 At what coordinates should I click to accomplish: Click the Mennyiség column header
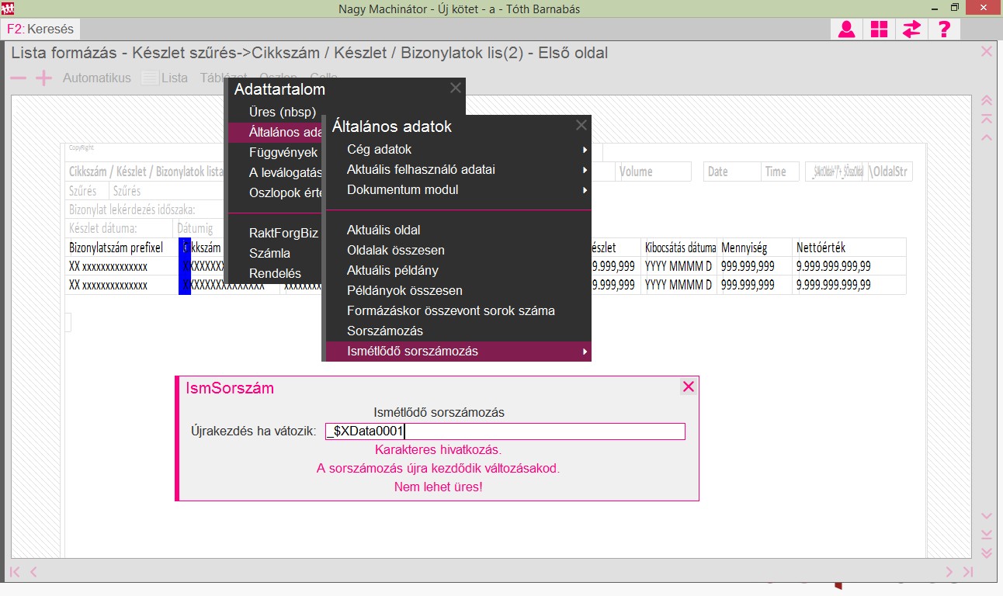click(x=755, y=248)
